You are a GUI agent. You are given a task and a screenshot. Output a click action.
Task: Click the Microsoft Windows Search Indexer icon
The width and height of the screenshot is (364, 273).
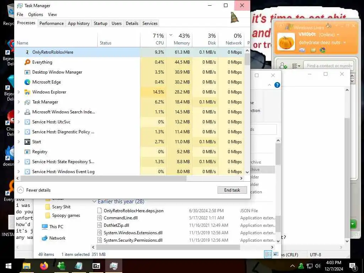pos(27,112)
